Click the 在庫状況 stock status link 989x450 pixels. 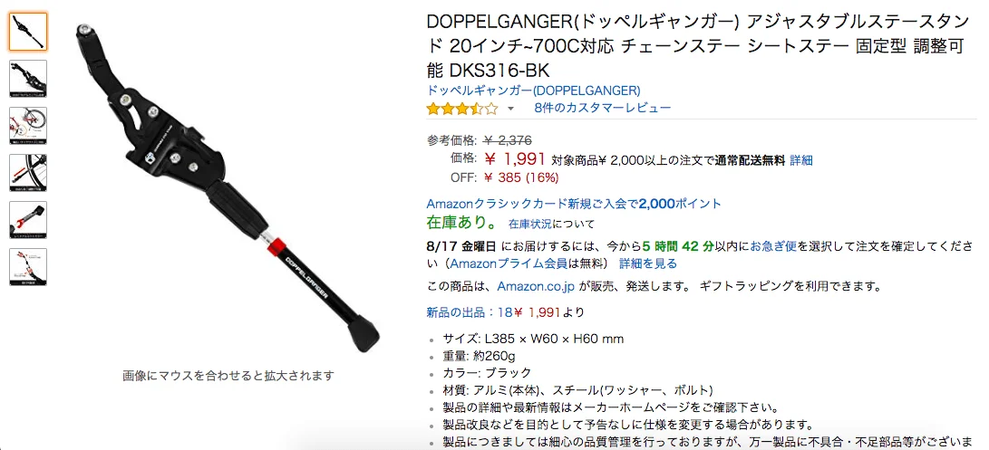[529, 224]
